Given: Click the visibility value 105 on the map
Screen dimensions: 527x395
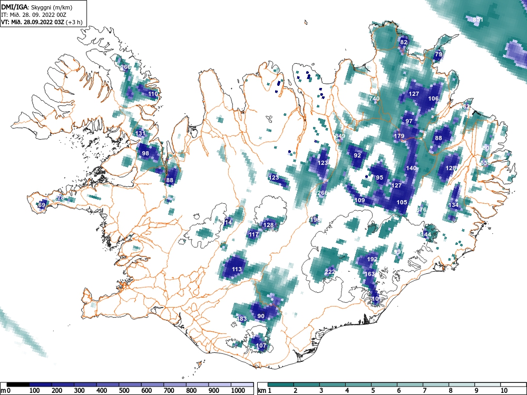Looking at the screenshot, I should tap(402, 202).
